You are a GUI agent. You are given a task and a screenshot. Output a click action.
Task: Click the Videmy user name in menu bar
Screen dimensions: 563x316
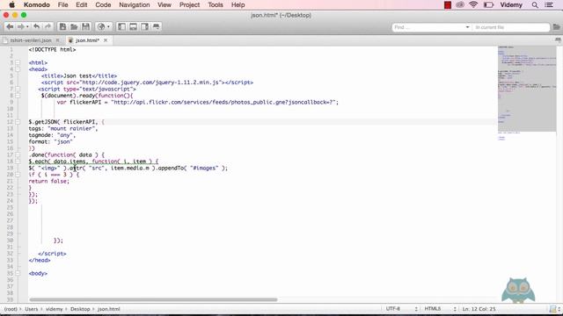point(511,5)
